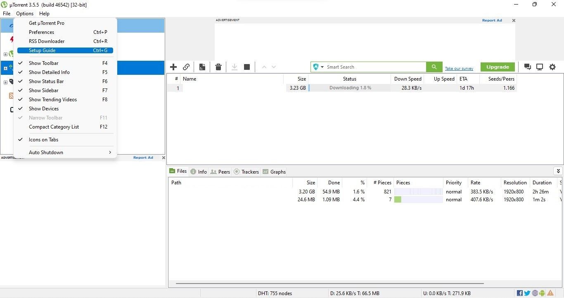Expand the tag Labels tree node
564x298 pixels.
pyautogui.click(x=5, y=82)
